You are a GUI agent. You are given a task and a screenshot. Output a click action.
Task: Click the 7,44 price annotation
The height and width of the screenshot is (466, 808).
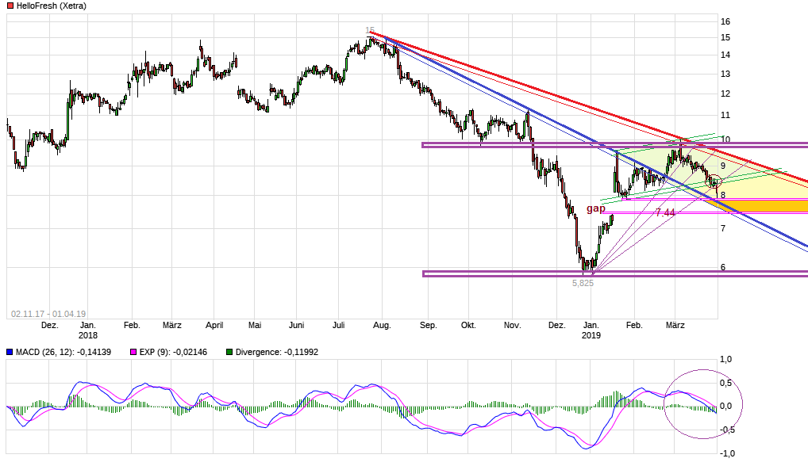tap(665, 212)
